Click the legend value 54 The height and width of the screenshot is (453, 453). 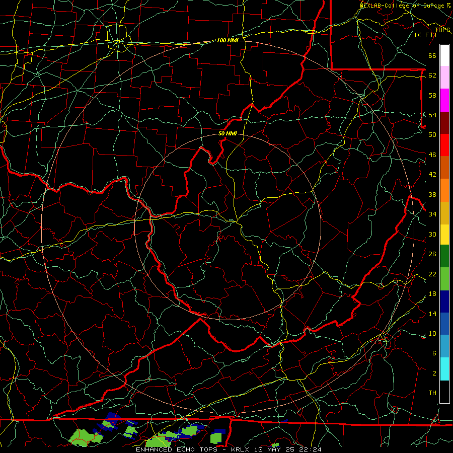coord(432,115)
